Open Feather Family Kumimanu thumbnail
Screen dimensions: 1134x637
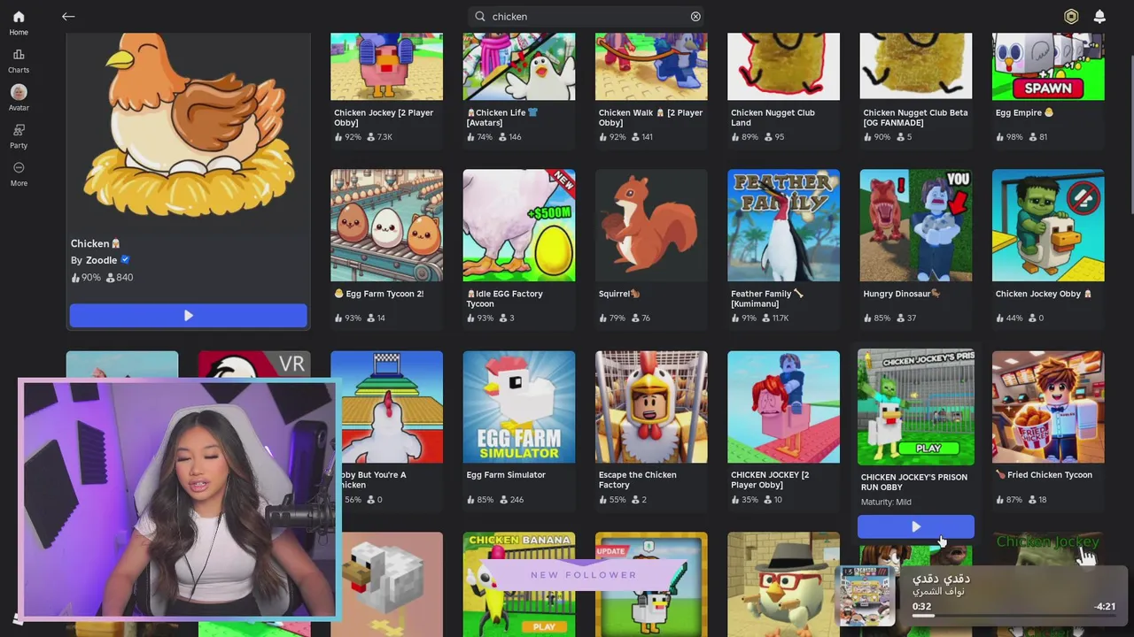[x=783, y=226]
